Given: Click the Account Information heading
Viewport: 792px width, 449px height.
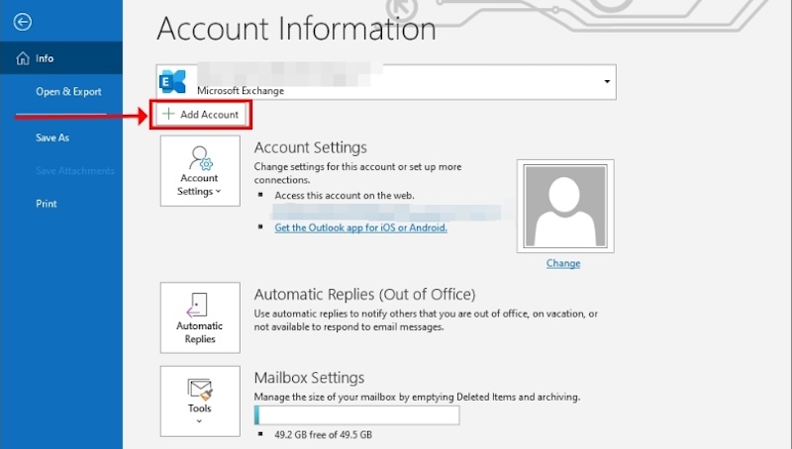Looking at the screenshot, I should click(x=296, y=29).
